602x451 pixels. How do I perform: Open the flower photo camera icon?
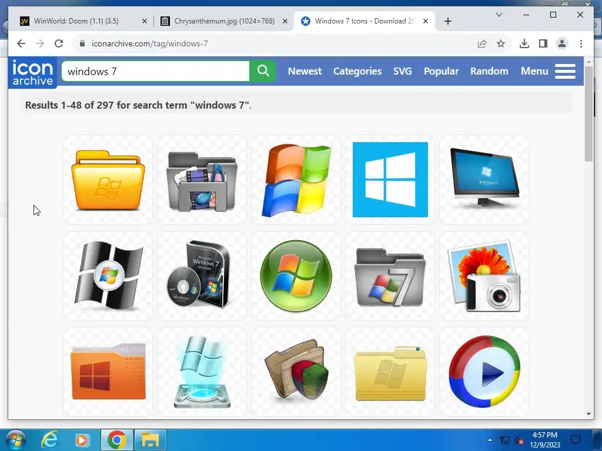click(484, 276)
